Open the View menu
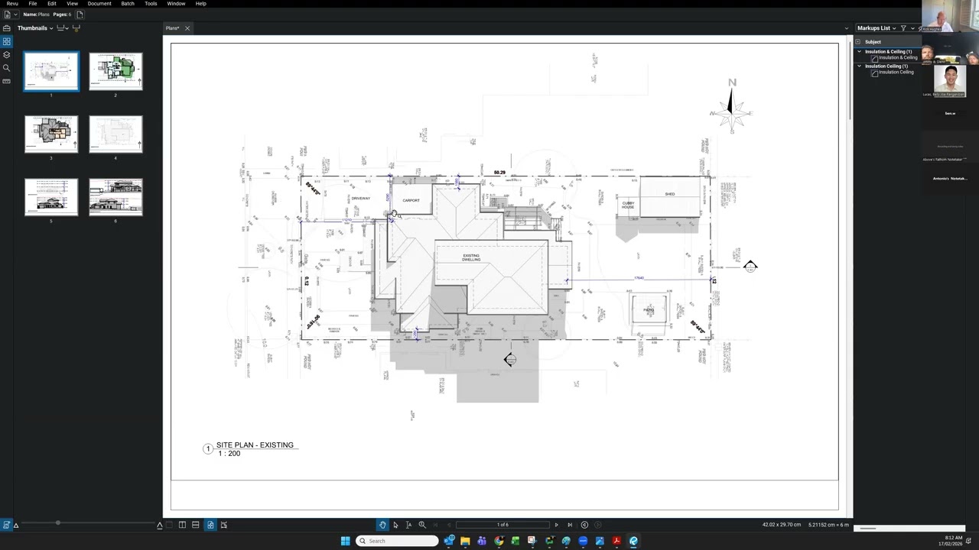Screen dimensions: 979x550 tap(72, 4)
